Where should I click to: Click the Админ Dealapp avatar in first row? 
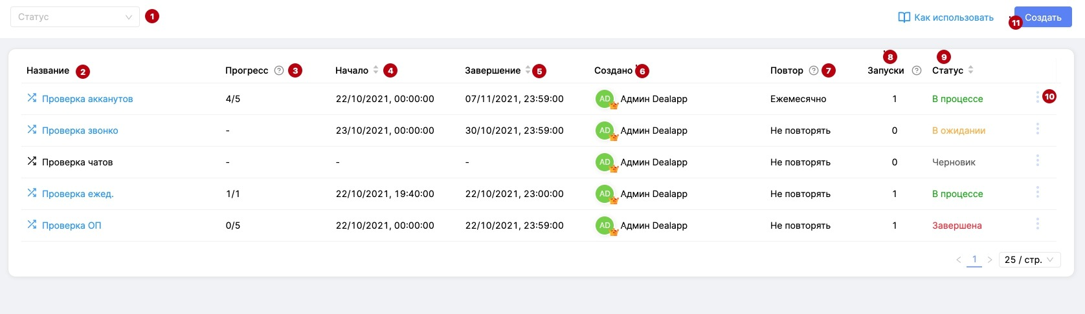pos(605,99)
